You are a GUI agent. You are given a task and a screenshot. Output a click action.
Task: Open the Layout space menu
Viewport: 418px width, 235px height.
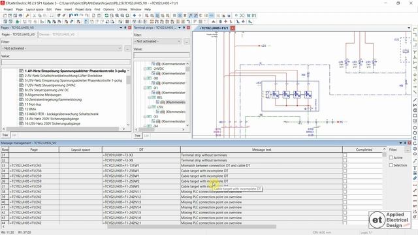(x=35, y=9)
